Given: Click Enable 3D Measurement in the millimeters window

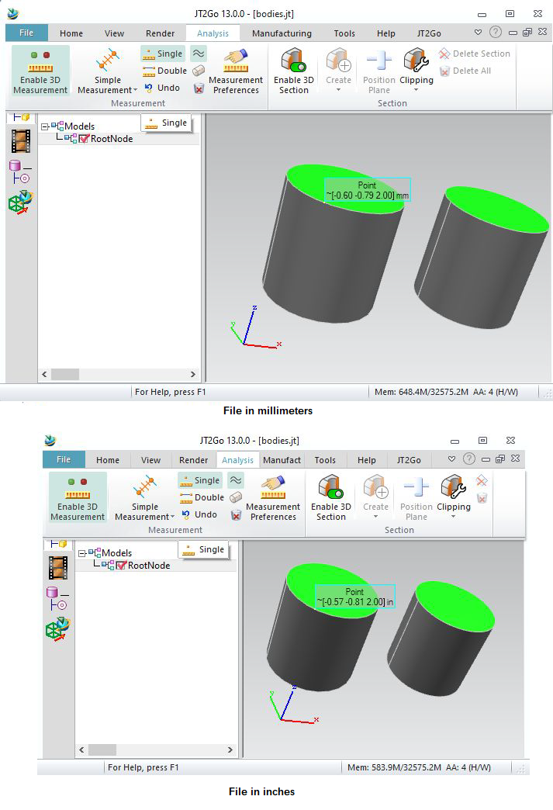Looking at the screenshot, I should [40, 71].
